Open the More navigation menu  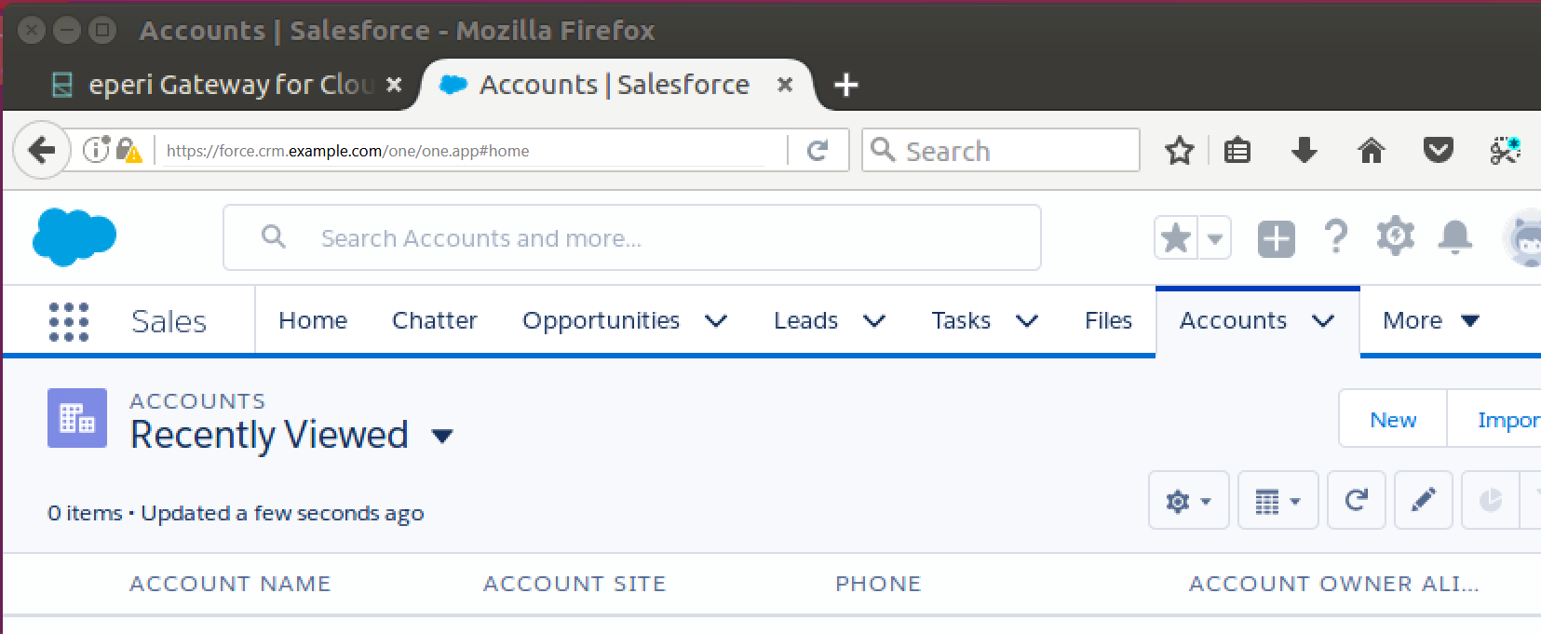(1431, 321)
